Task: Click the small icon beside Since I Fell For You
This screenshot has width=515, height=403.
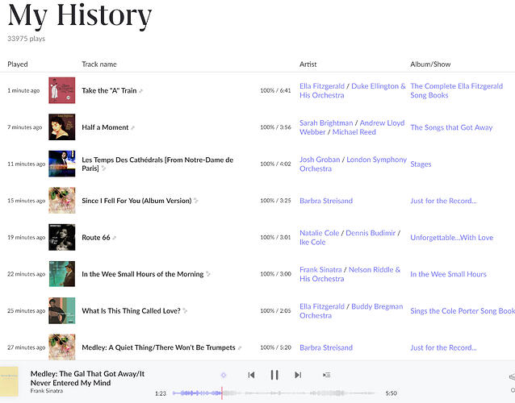Action: [196, 201]
